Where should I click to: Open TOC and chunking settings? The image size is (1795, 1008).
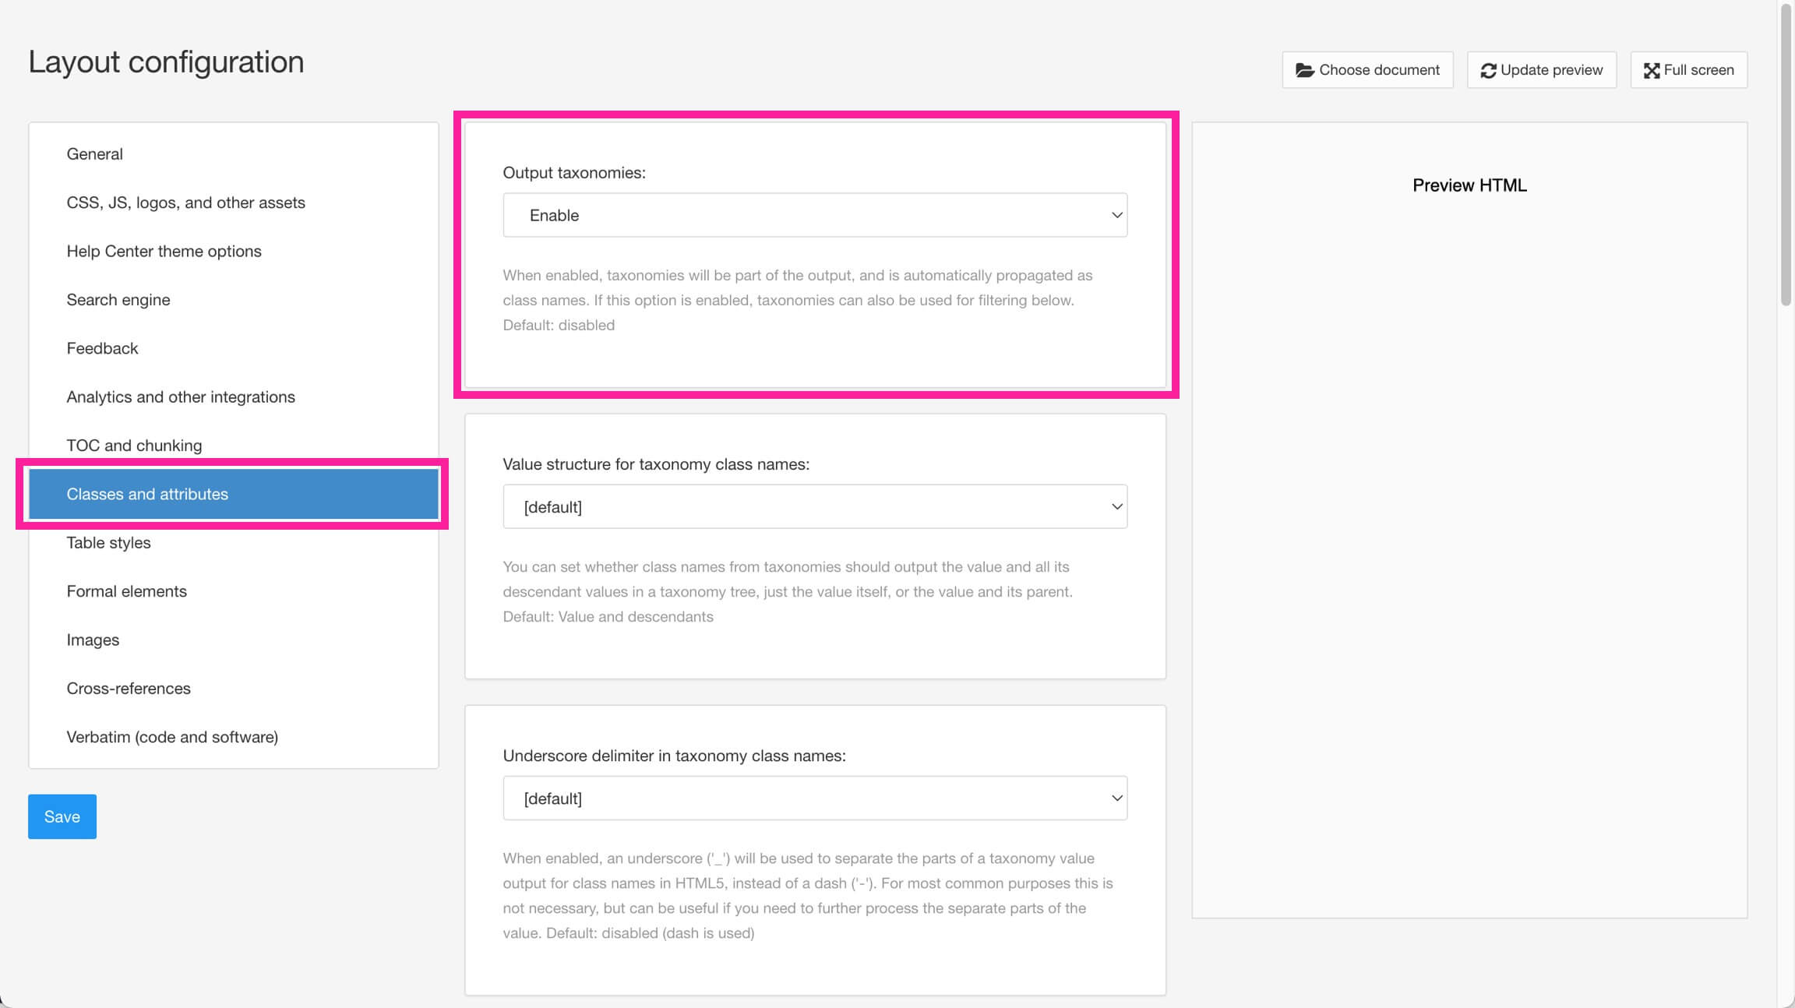134,445
